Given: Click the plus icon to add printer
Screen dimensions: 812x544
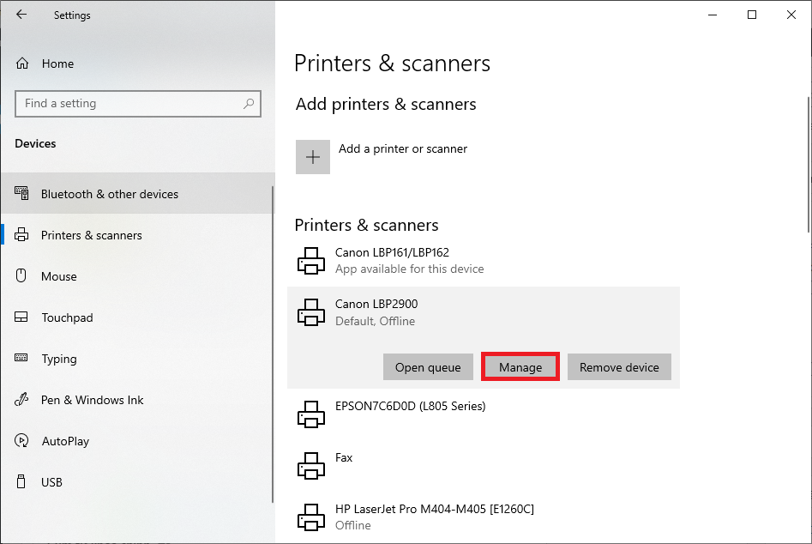Looking at the screenshot, I should (313, 157).
